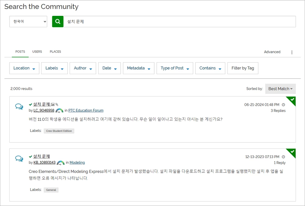The width and height of the screenshot is (305, 206).
Task: Click the 1 Reply text
Action: tap(280, 163)
